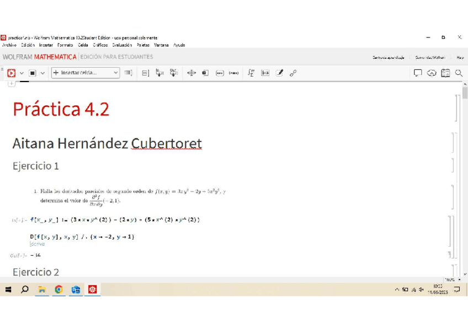The width and height of the screenshot is (468, 330).
Task: Click the cell bracket style icon right of 'Insertar celda...'
Action: pos(129,73)
